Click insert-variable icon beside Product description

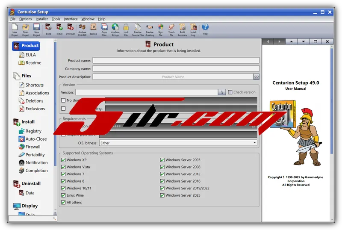[256, 77]
